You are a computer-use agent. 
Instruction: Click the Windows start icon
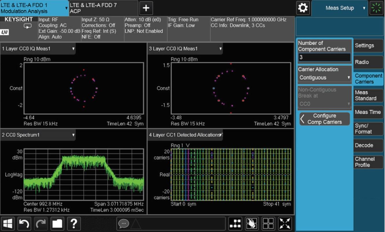(8, 224)
